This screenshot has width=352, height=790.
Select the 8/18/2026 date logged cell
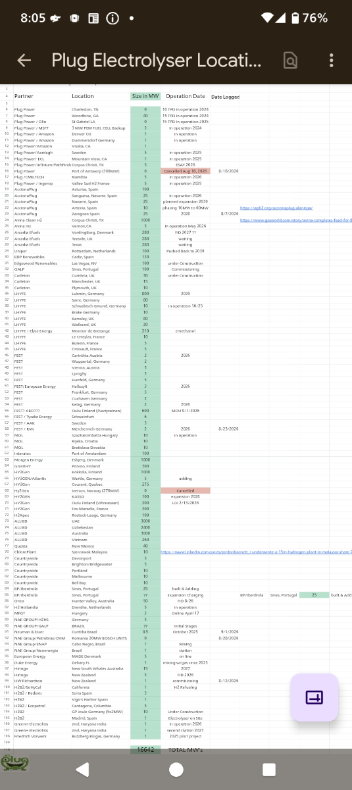tap(228, 171)
